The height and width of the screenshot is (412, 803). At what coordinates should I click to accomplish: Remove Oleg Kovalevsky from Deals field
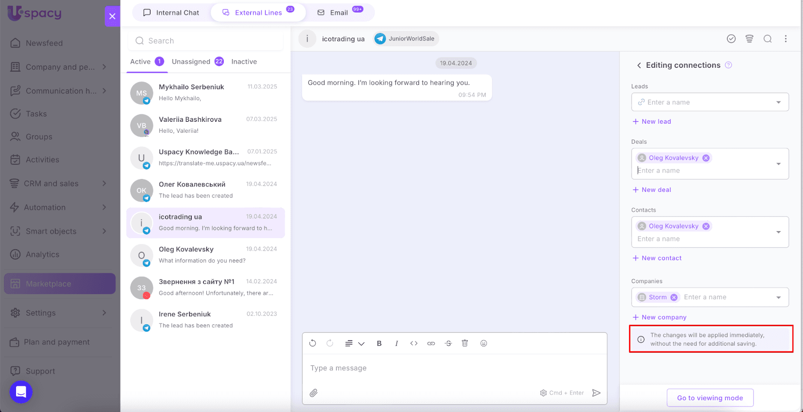click(x=706, y=158)
